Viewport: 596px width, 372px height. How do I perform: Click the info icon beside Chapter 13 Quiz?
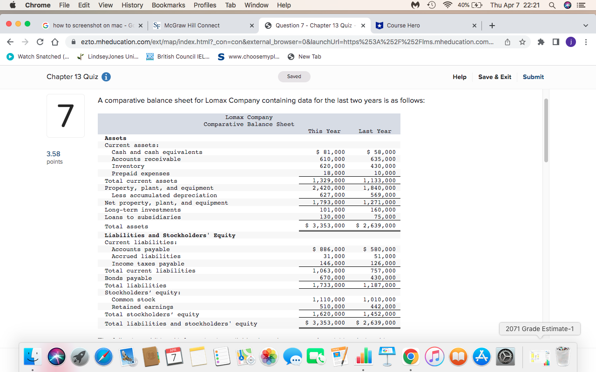(x=106, y=77)
